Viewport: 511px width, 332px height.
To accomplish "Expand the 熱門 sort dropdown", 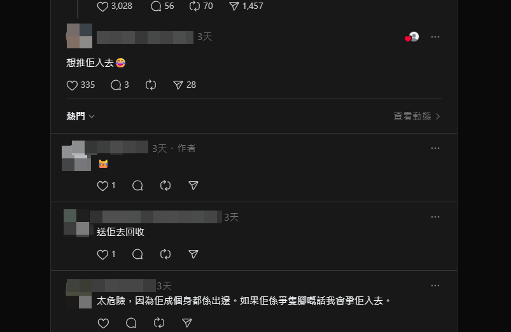I will pyautogui.click(x=80, y=116).
